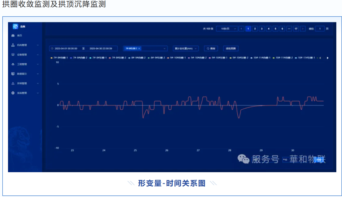Click end date 2025-04-30 23:59:59 field

point(101,48)
